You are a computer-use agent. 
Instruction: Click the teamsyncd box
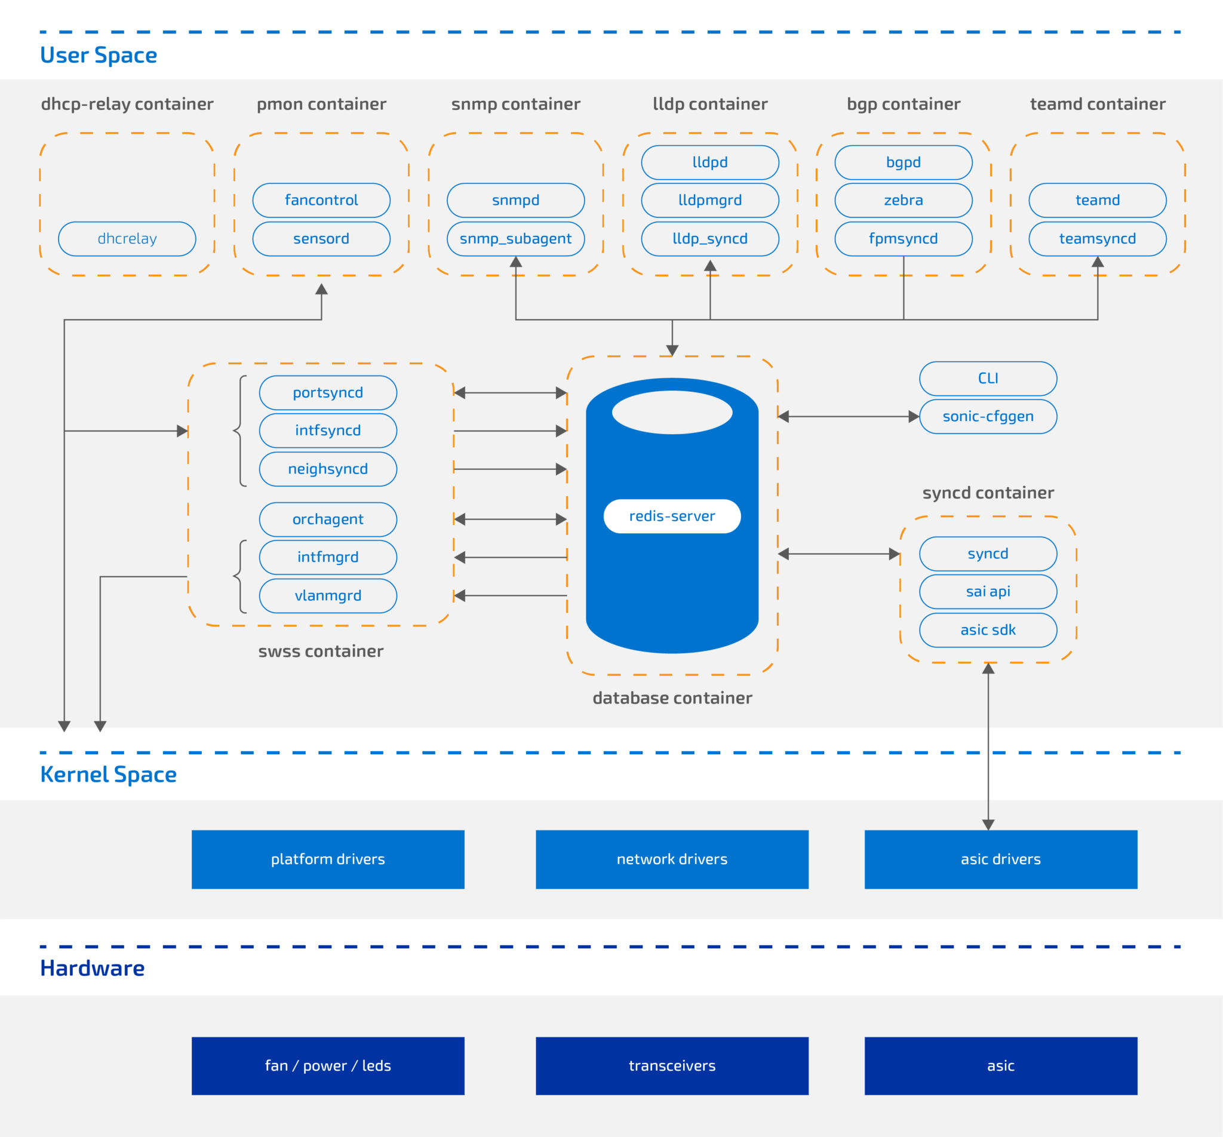click(1098, 239)
